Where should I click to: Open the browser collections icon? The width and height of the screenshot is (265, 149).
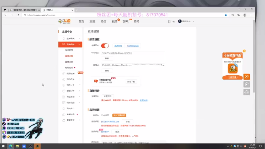tap(238, 15)
